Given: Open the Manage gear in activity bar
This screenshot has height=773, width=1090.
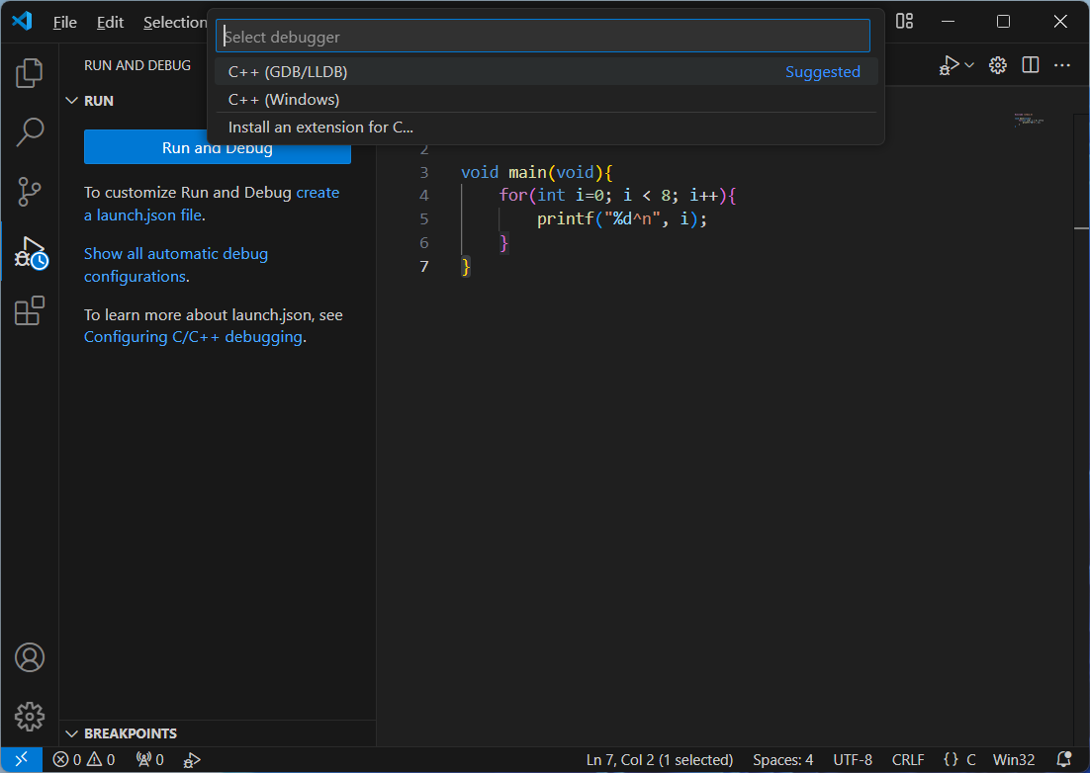Looking at the screenshot, I should (x=30, y=716).
